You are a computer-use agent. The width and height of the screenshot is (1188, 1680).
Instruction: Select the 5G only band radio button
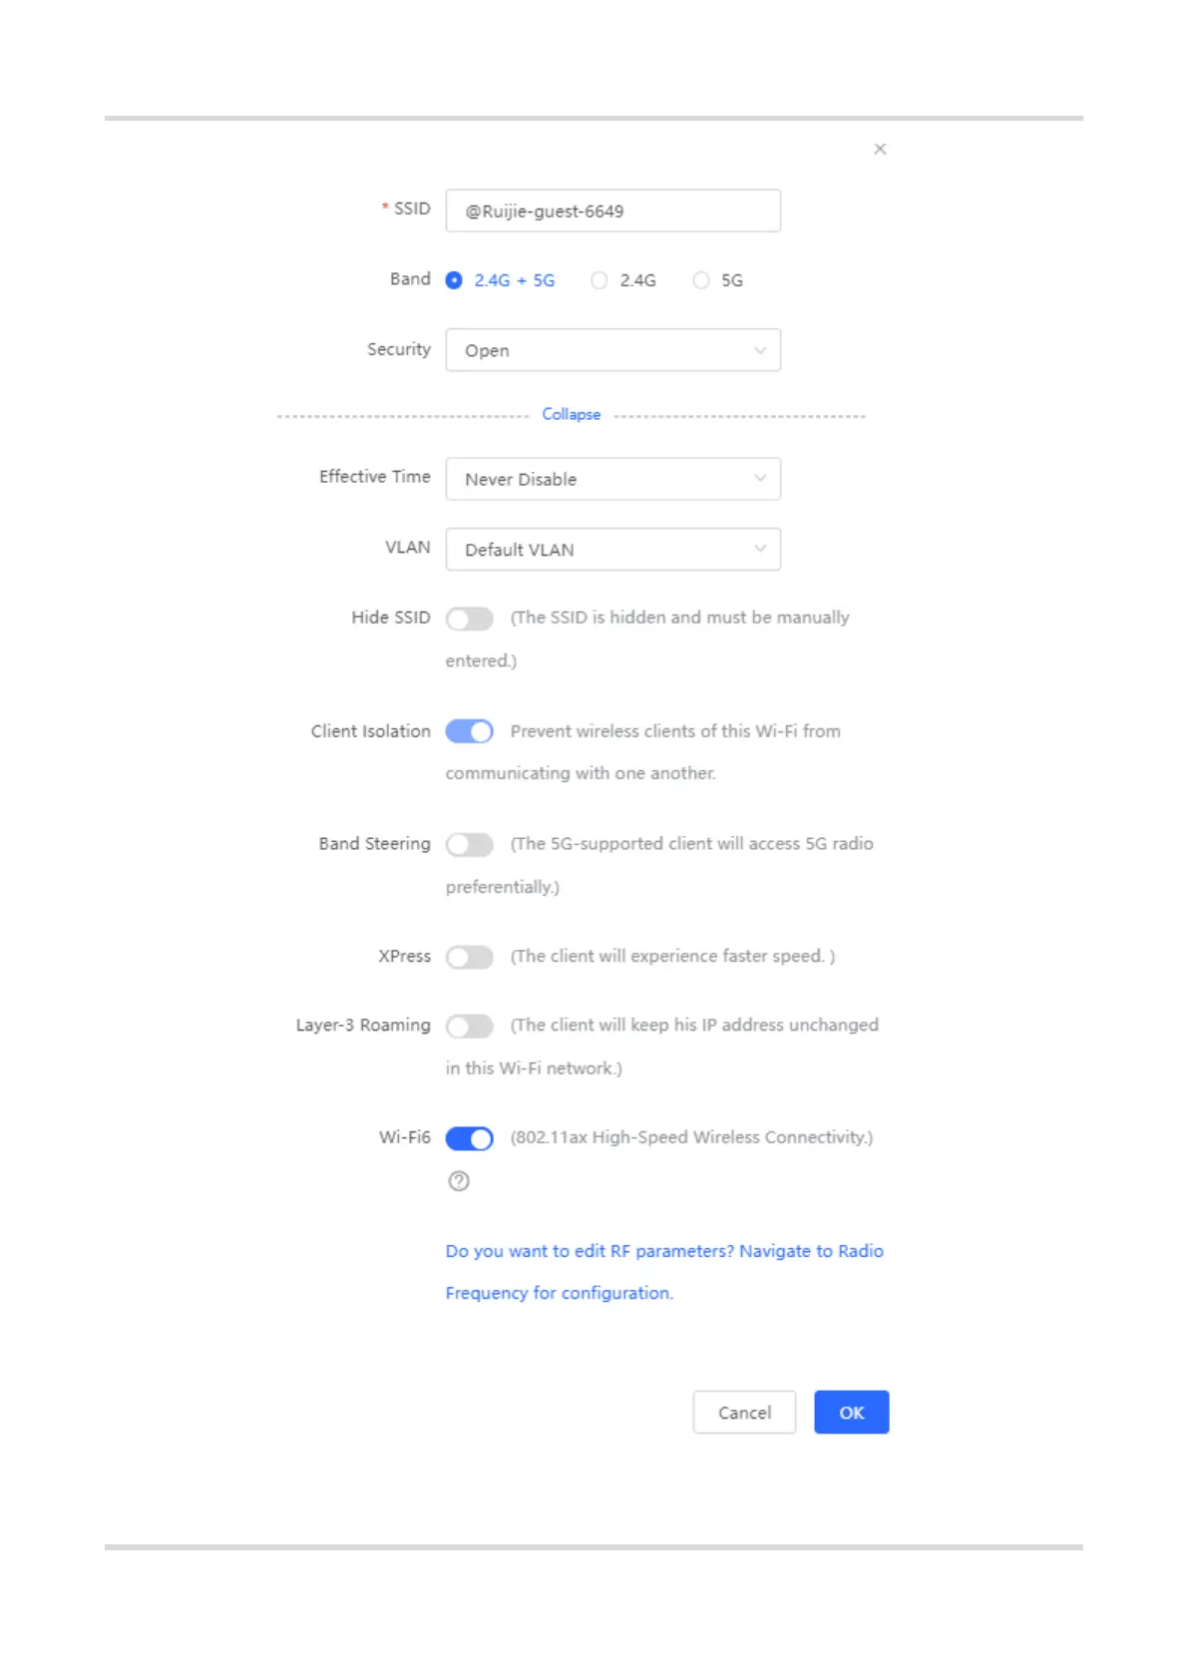[701, 280]
